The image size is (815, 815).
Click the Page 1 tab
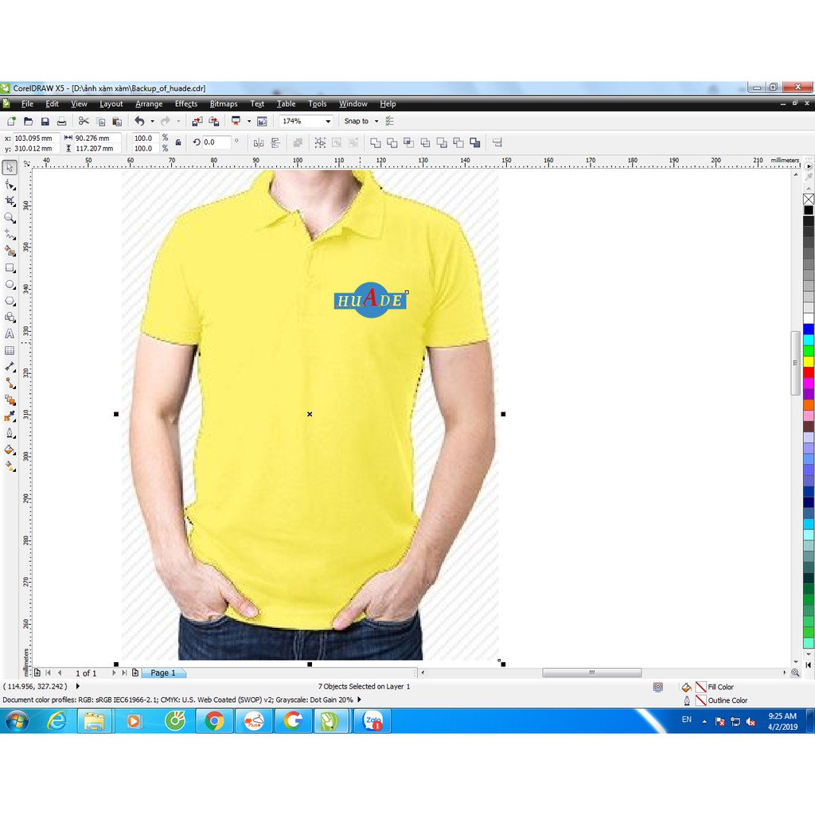click(x=163, y=673)
